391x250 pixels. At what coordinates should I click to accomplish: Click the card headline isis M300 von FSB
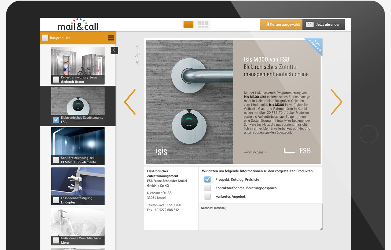point(267,59)
